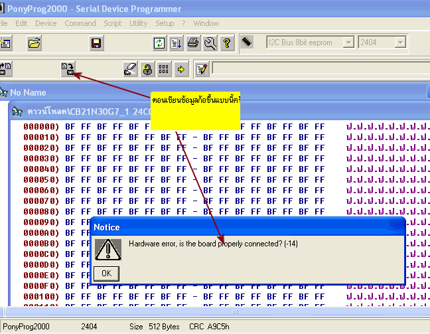Click the hex address 0000C0)
The width and height of the screenshot is (430, 334).
click(x=41, y=254)
